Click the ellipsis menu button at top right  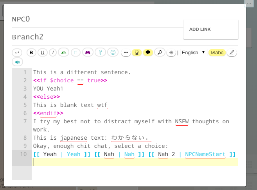pos(249,4)
